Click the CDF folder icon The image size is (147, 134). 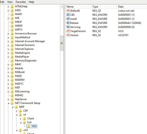(x=20, y=111)
